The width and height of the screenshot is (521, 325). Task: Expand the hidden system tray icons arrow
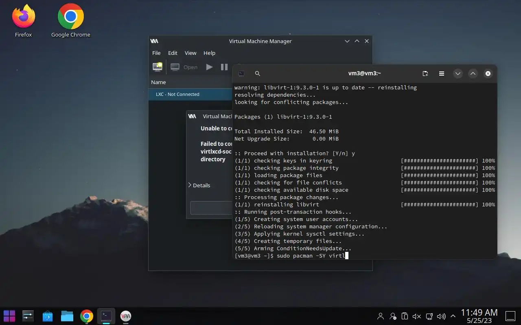tap(453, 316)
